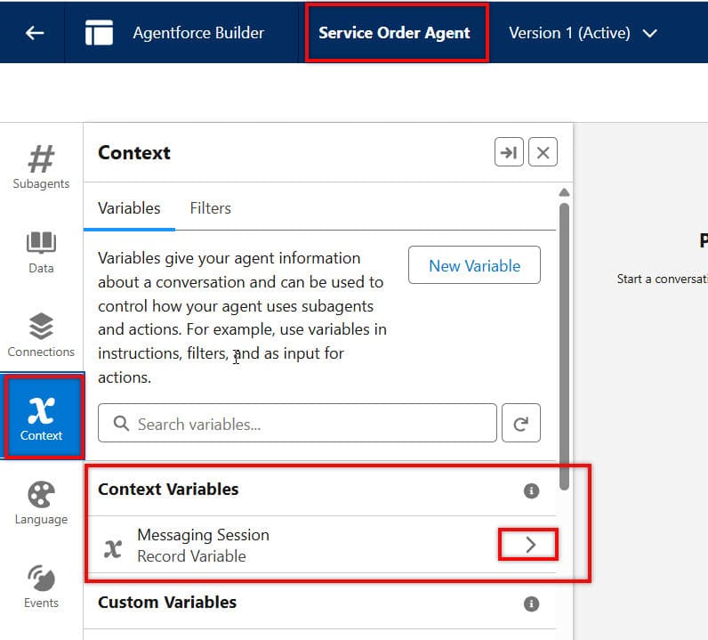Close the Context panel
708x640 pixels.
tap(543, 152)
